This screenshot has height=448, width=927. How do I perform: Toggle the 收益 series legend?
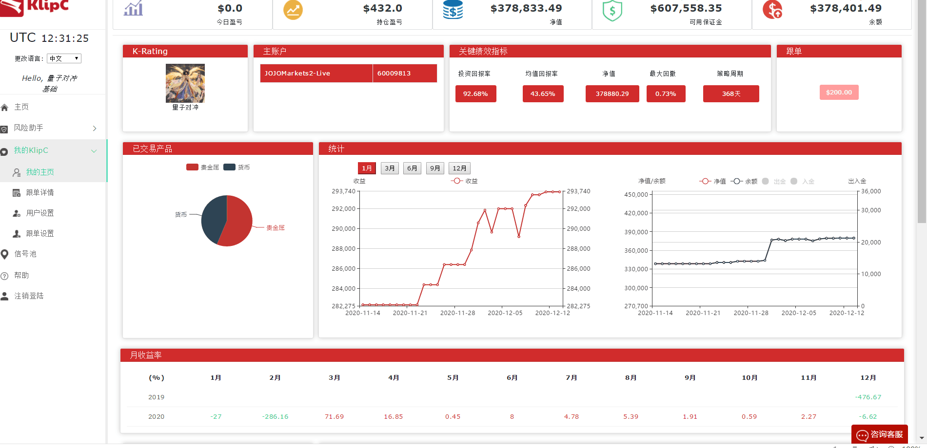tap(464, 181)
